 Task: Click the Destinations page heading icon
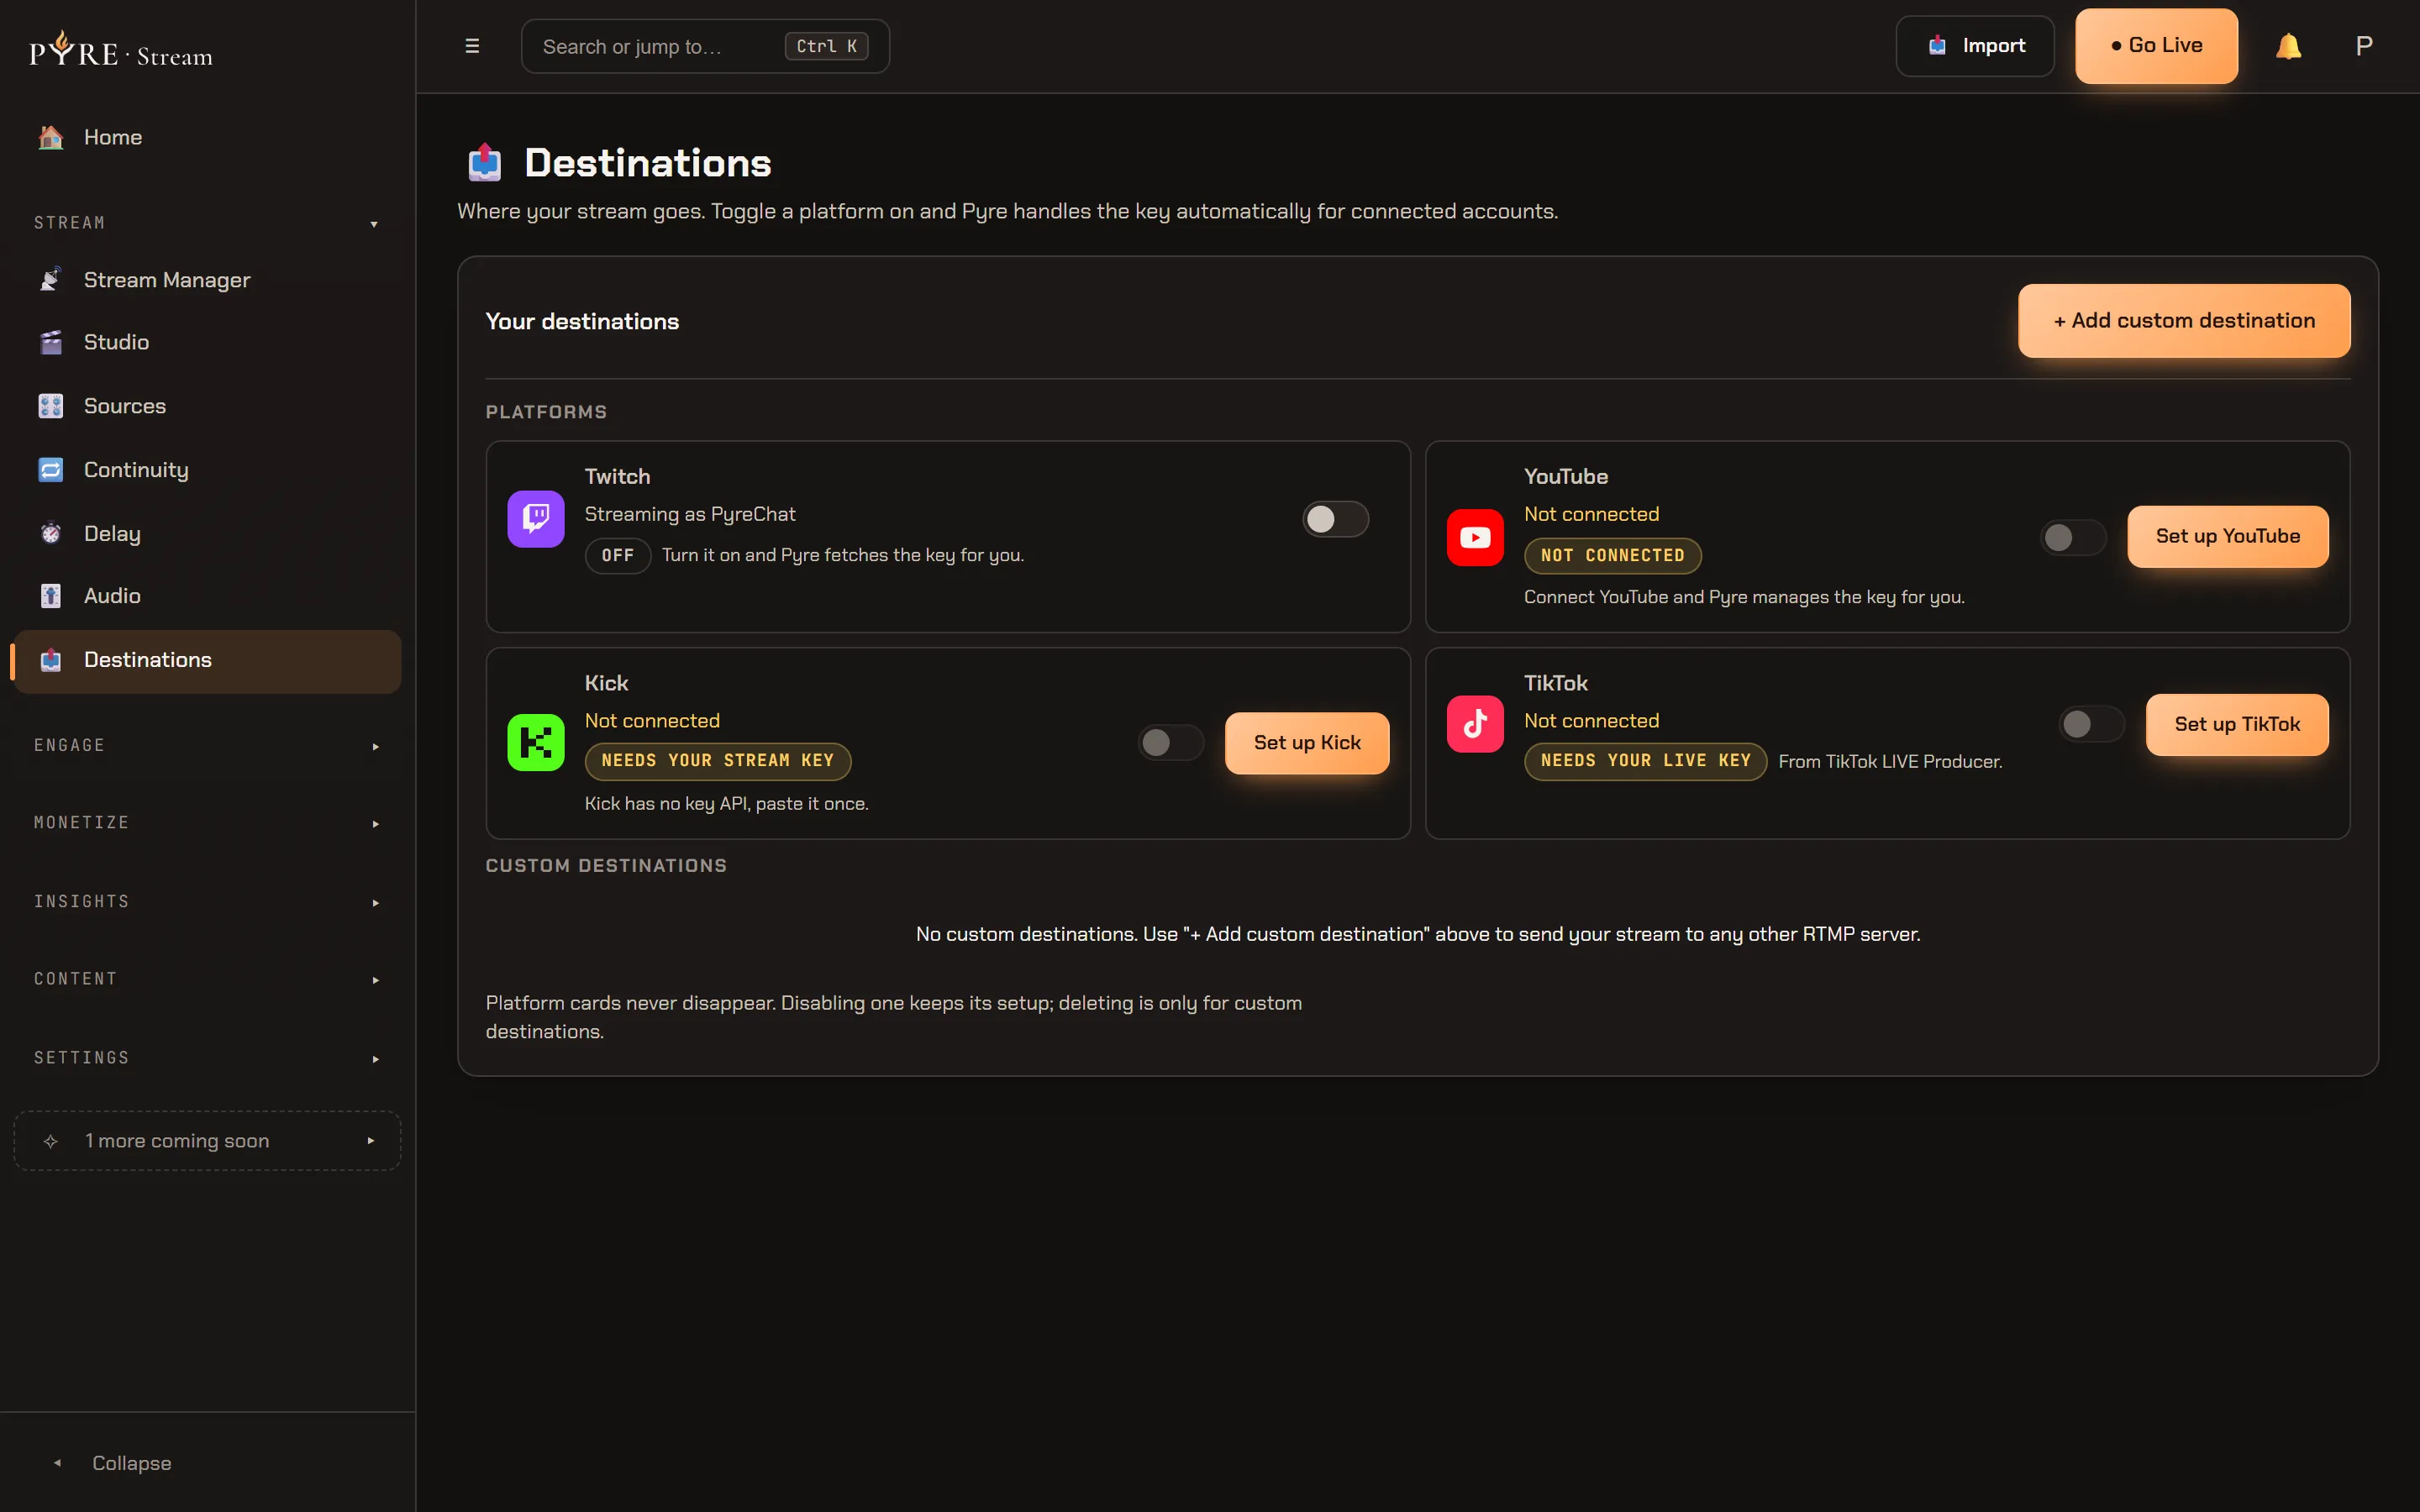[x=485, y=162]
